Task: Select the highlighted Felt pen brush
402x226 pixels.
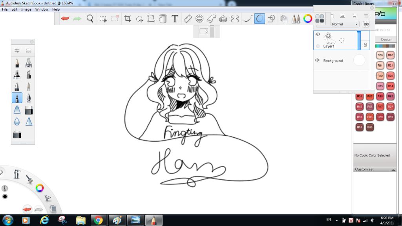Action: 17,98
